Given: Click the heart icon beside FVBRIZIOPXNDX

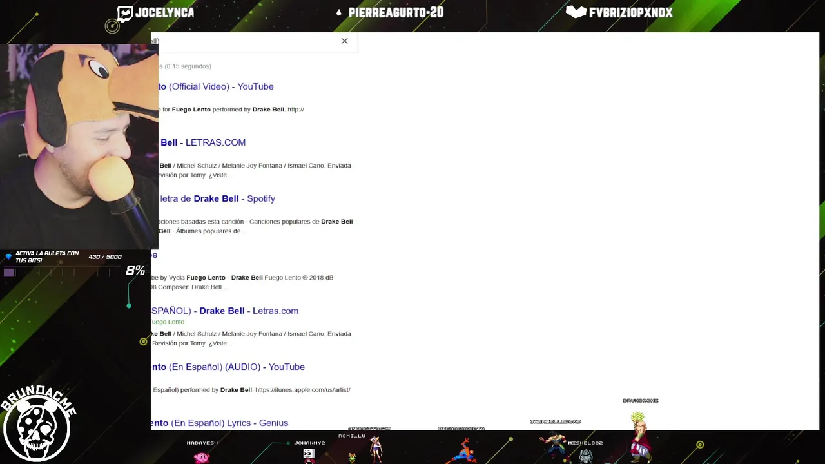Looking at the screenshot, I should tap(576, 12).
